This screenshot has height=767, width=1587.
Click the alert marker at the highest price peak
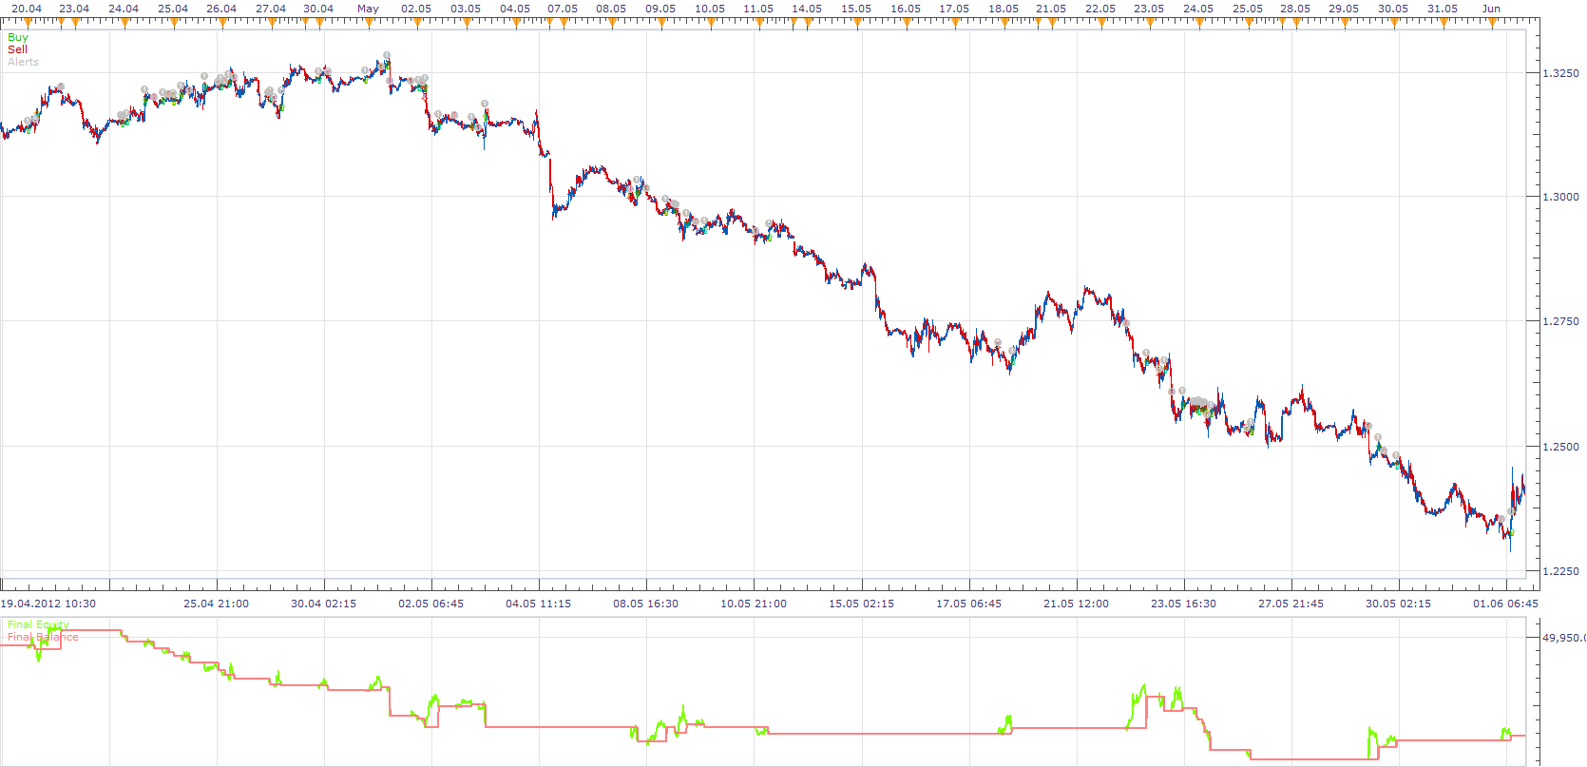386,55
